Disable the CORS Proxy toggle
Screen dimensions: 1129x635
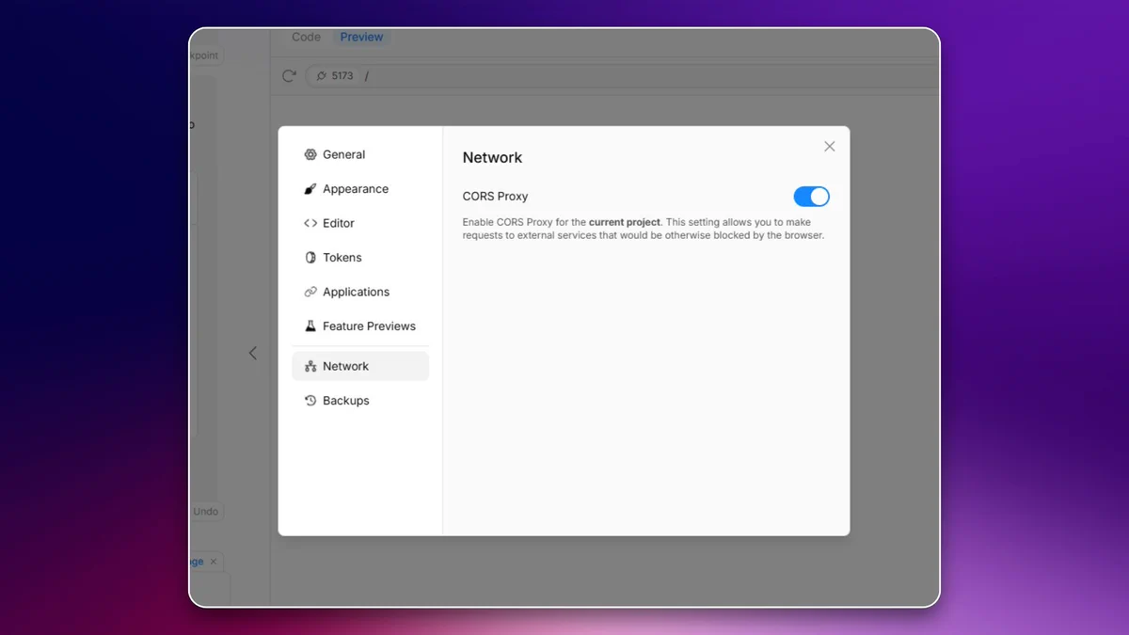811,197
